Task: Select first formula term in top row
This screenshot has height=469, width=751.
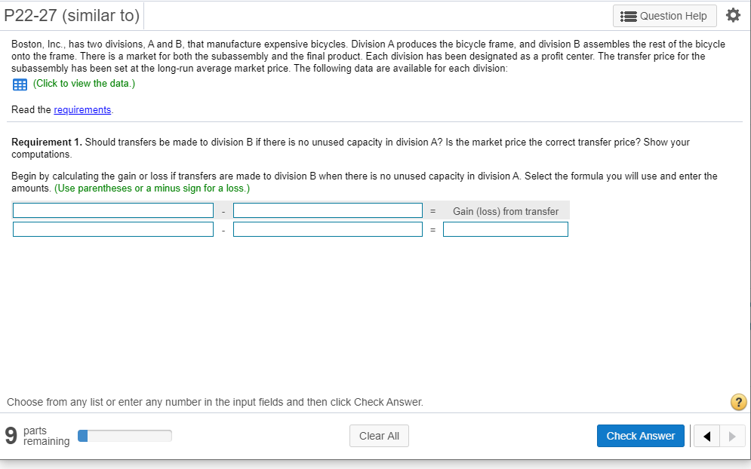Action: (x=113, y=210)
